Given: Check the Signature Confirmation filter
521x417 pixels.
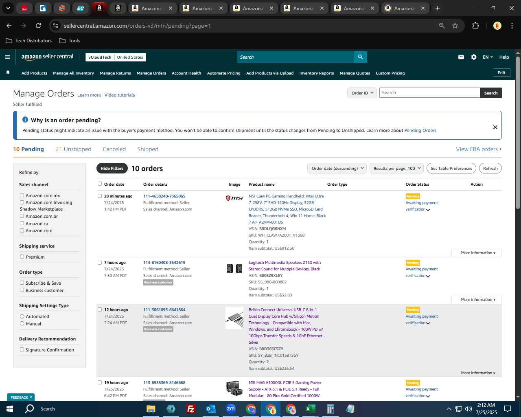Looking at the screenshot, I should coord(22,349).
